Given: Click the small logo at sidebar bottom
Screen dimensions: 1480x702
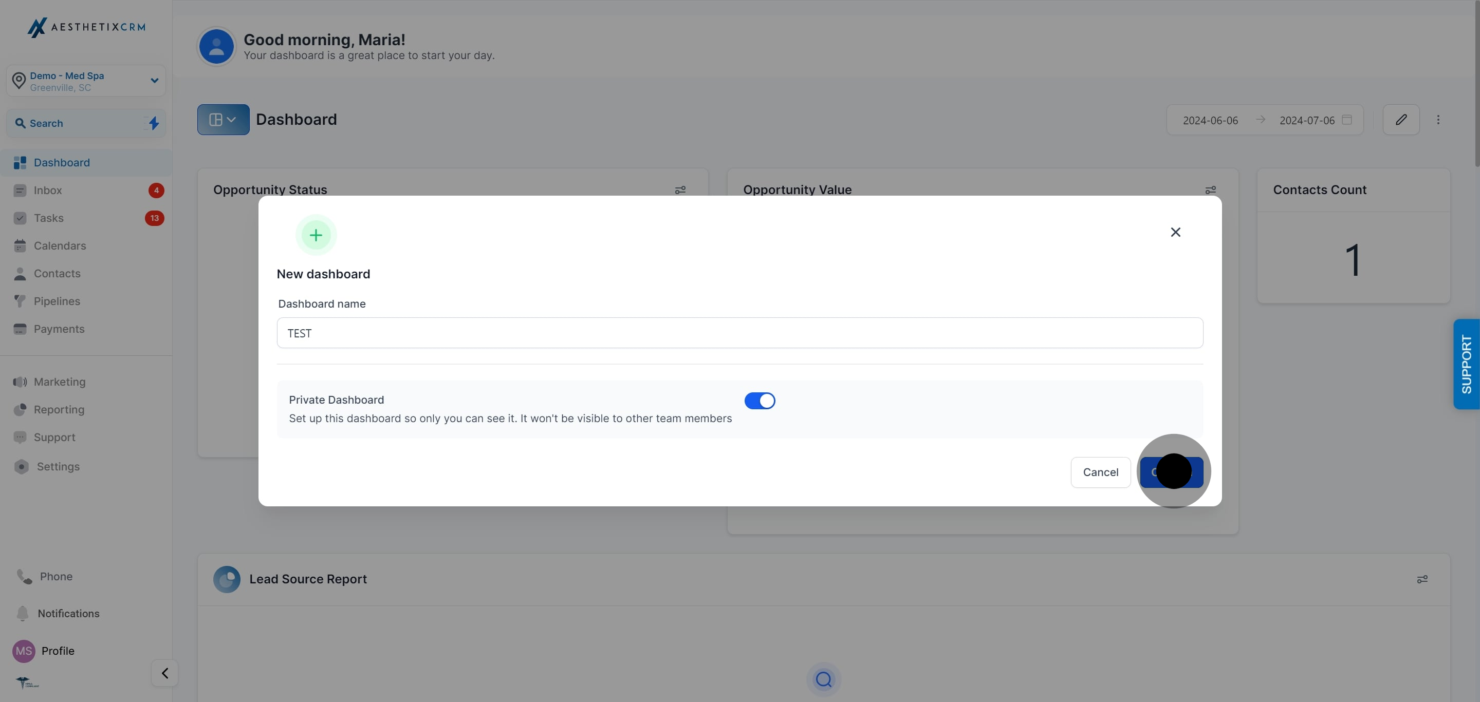Looking at the screenshot, I should pos(27,682).
